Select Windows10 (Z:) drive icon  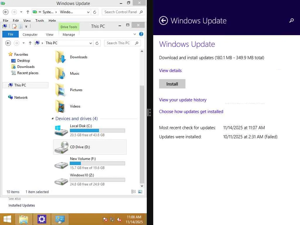[x=61, y=181]
